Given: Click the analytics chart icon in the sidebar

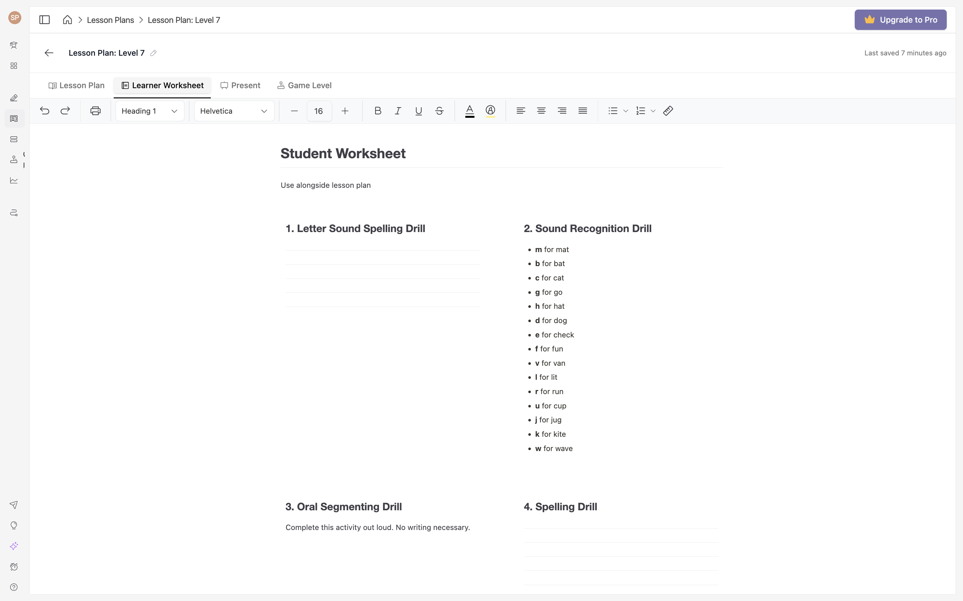Looking at the screenshot, I should point(14,180).
